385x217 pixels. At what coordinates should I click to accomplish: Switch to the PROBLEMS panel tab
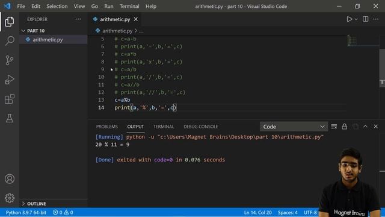click(107, 127)
